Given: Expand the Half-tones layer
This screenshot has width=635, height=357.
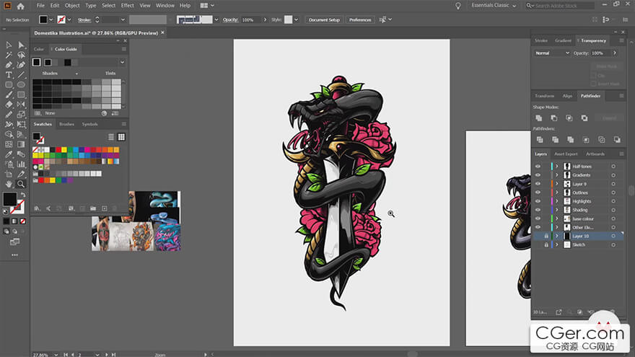Looking at the screenshot, I should [x=557, y=167].
